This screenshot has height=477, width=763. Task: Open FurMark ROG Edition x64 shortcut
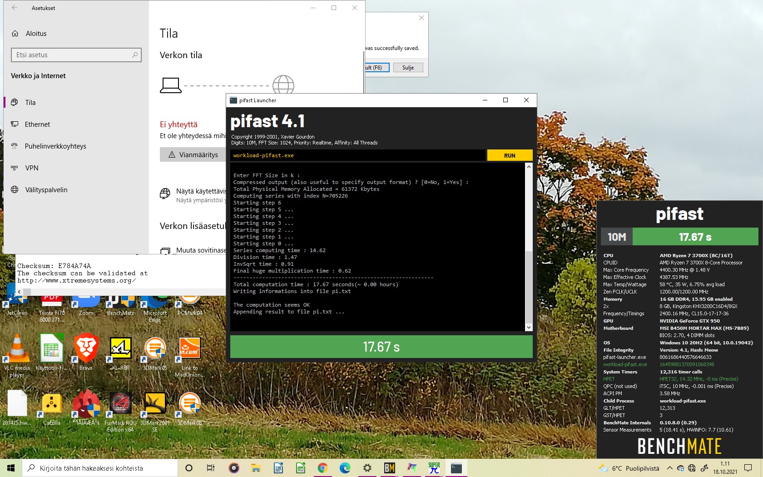pyautogui.click(x=120, y=411)
